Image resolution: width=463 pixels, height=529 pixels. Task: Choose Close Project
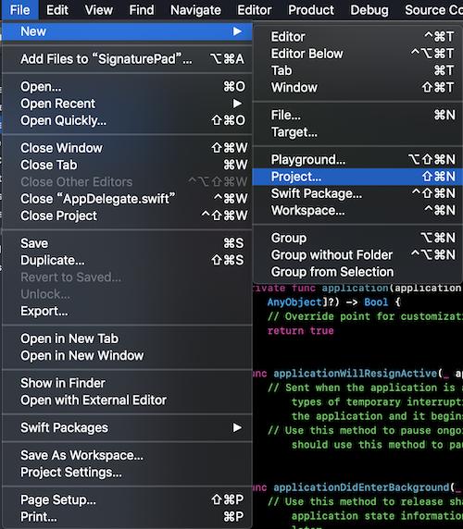click(x=127, y=215)
